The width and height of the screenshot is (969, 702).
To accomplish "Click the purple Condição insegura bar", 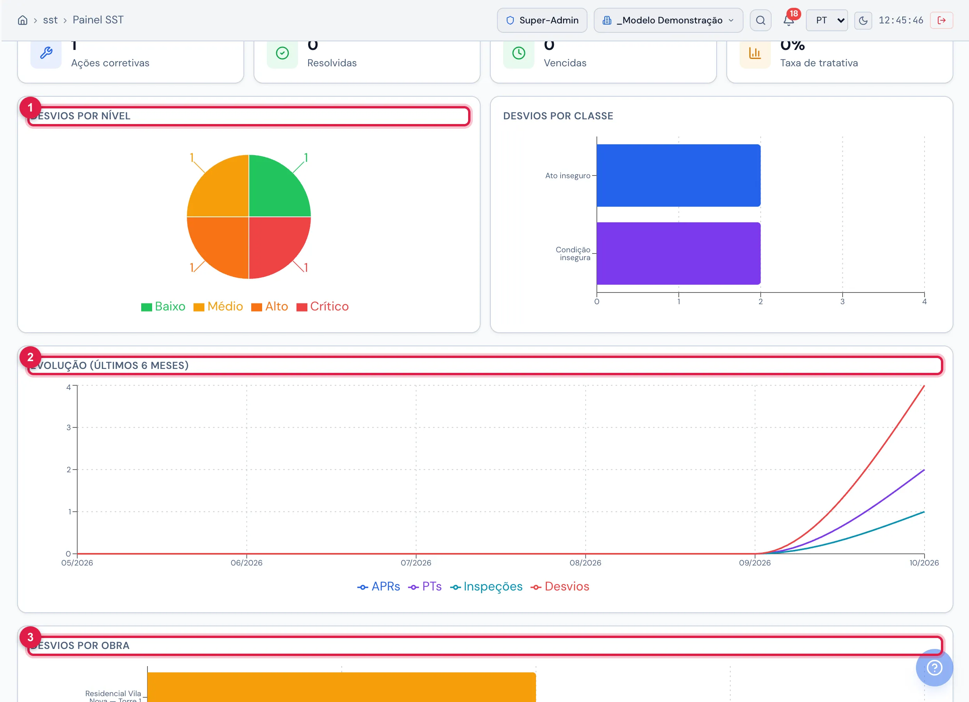I will coord(678,253).
